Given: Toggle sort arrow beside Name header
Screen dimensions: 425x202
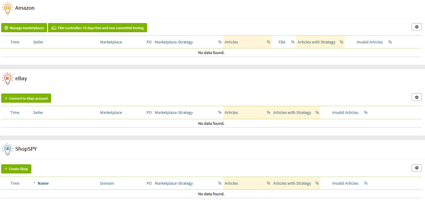Looking at the screenshot, I should click(x=34, y=182).
